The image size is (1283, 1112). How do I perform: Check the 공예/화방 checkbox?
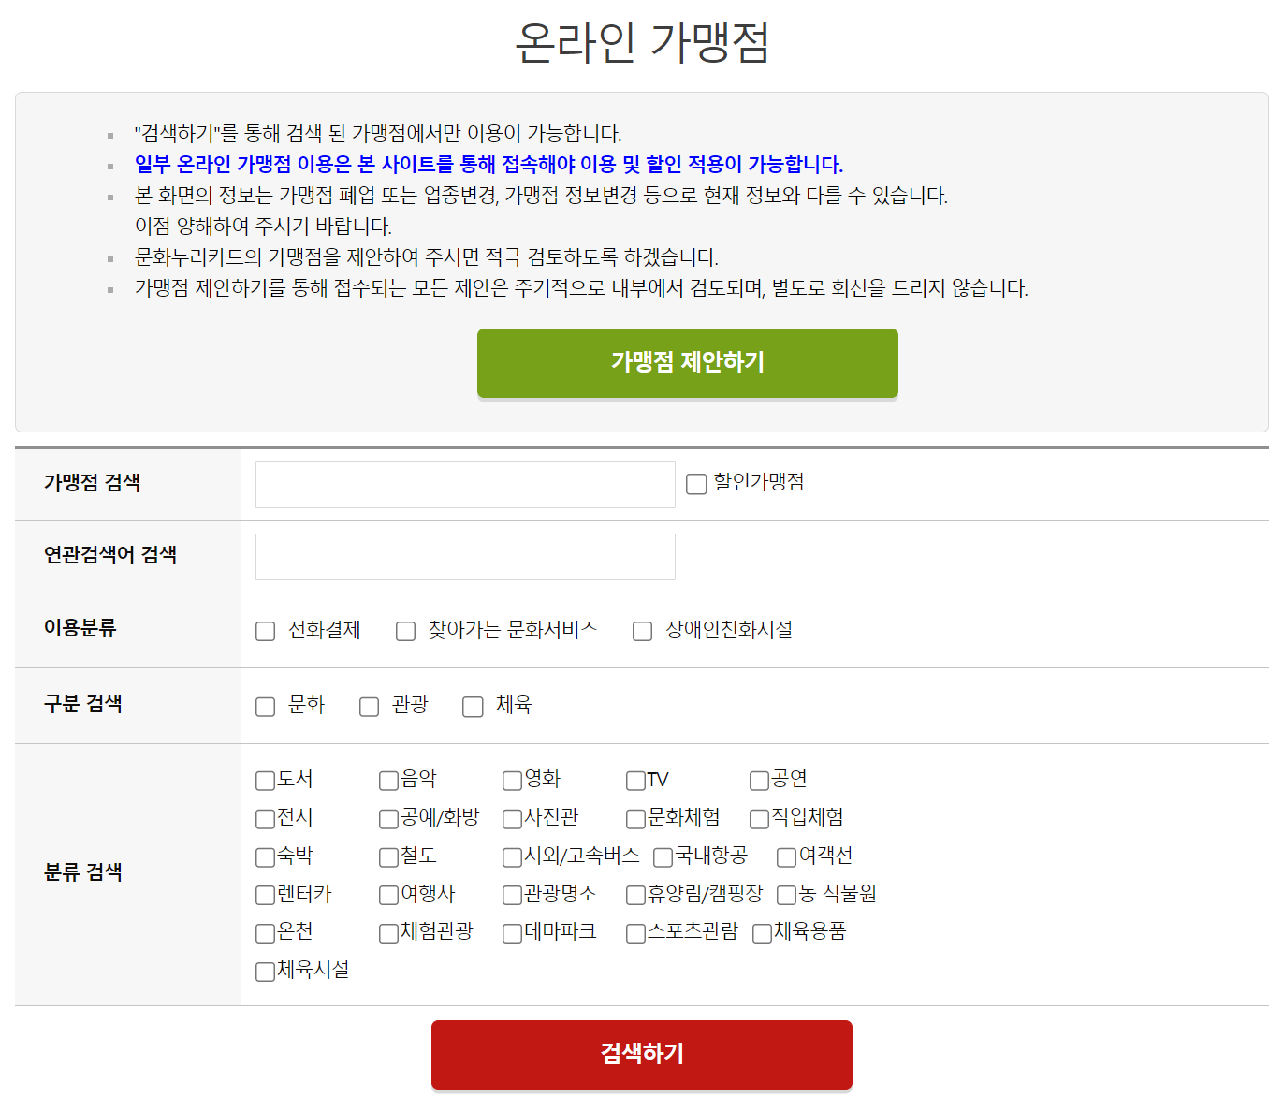click(x=388, y=819)
